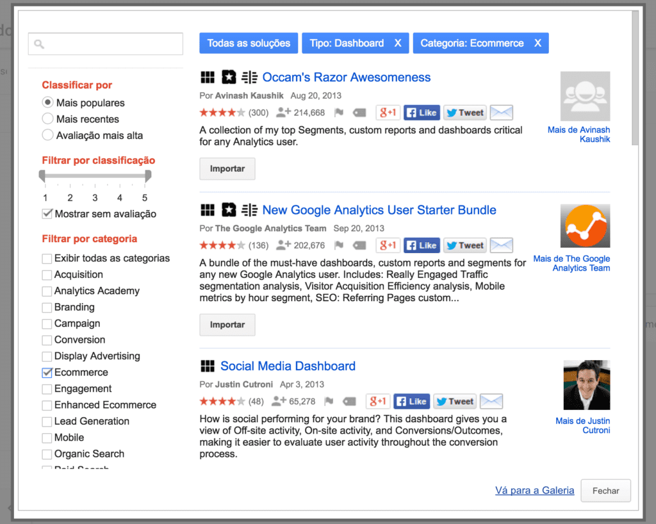Click flag icon in Occam's Razor Awesomeness row
656x524 pixels.
tap(339, 113)
